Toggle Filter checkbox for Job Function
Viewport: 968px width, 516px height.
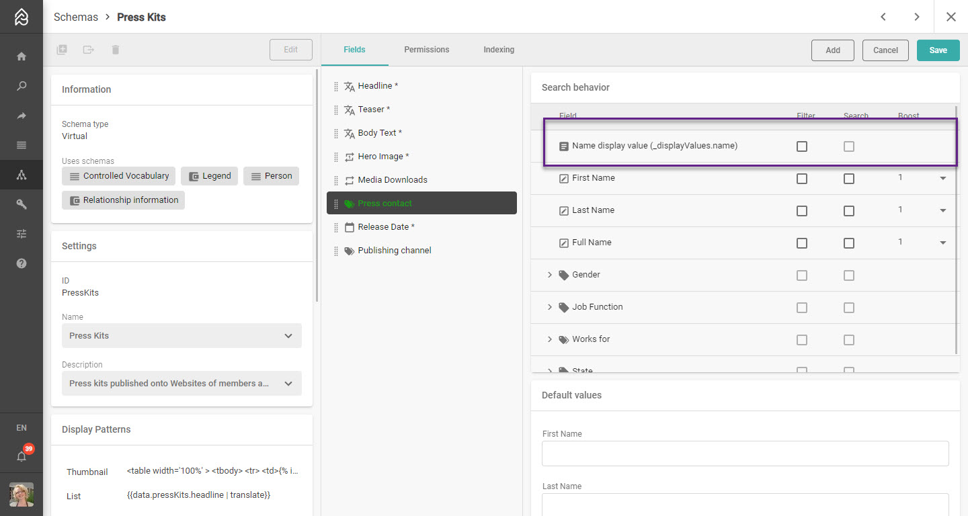point(802,308)
